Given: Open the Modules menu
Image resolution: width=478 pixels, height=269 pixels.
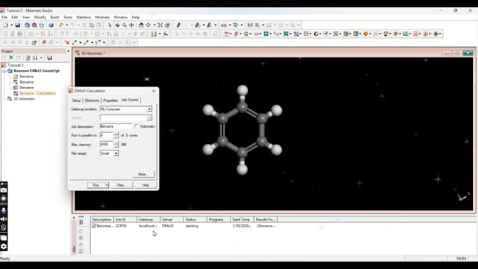Looking at the screenshot, I should 102,18.
